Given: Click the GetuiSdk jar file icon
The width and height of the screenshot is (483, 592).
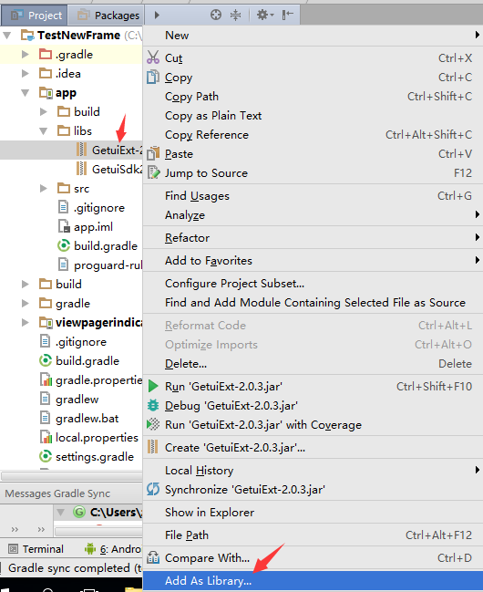Looking at the screenshot, I should [x=81, y=169].
